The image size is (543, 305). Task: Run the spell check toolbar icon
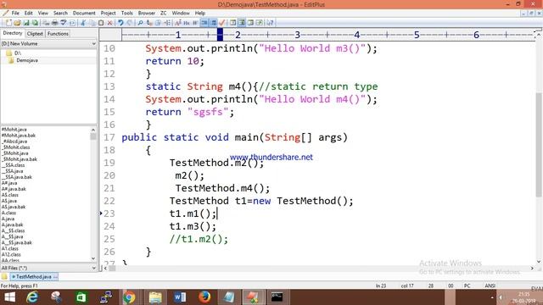point(64,23)
